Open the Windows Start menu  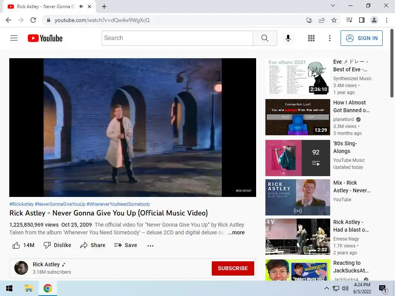pos(9,288)
